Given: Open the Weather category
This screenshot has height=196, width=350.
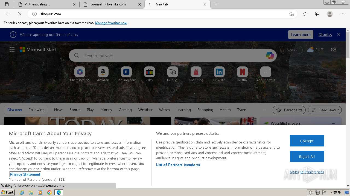Looking at the screenshot, I should pos(145,110).
